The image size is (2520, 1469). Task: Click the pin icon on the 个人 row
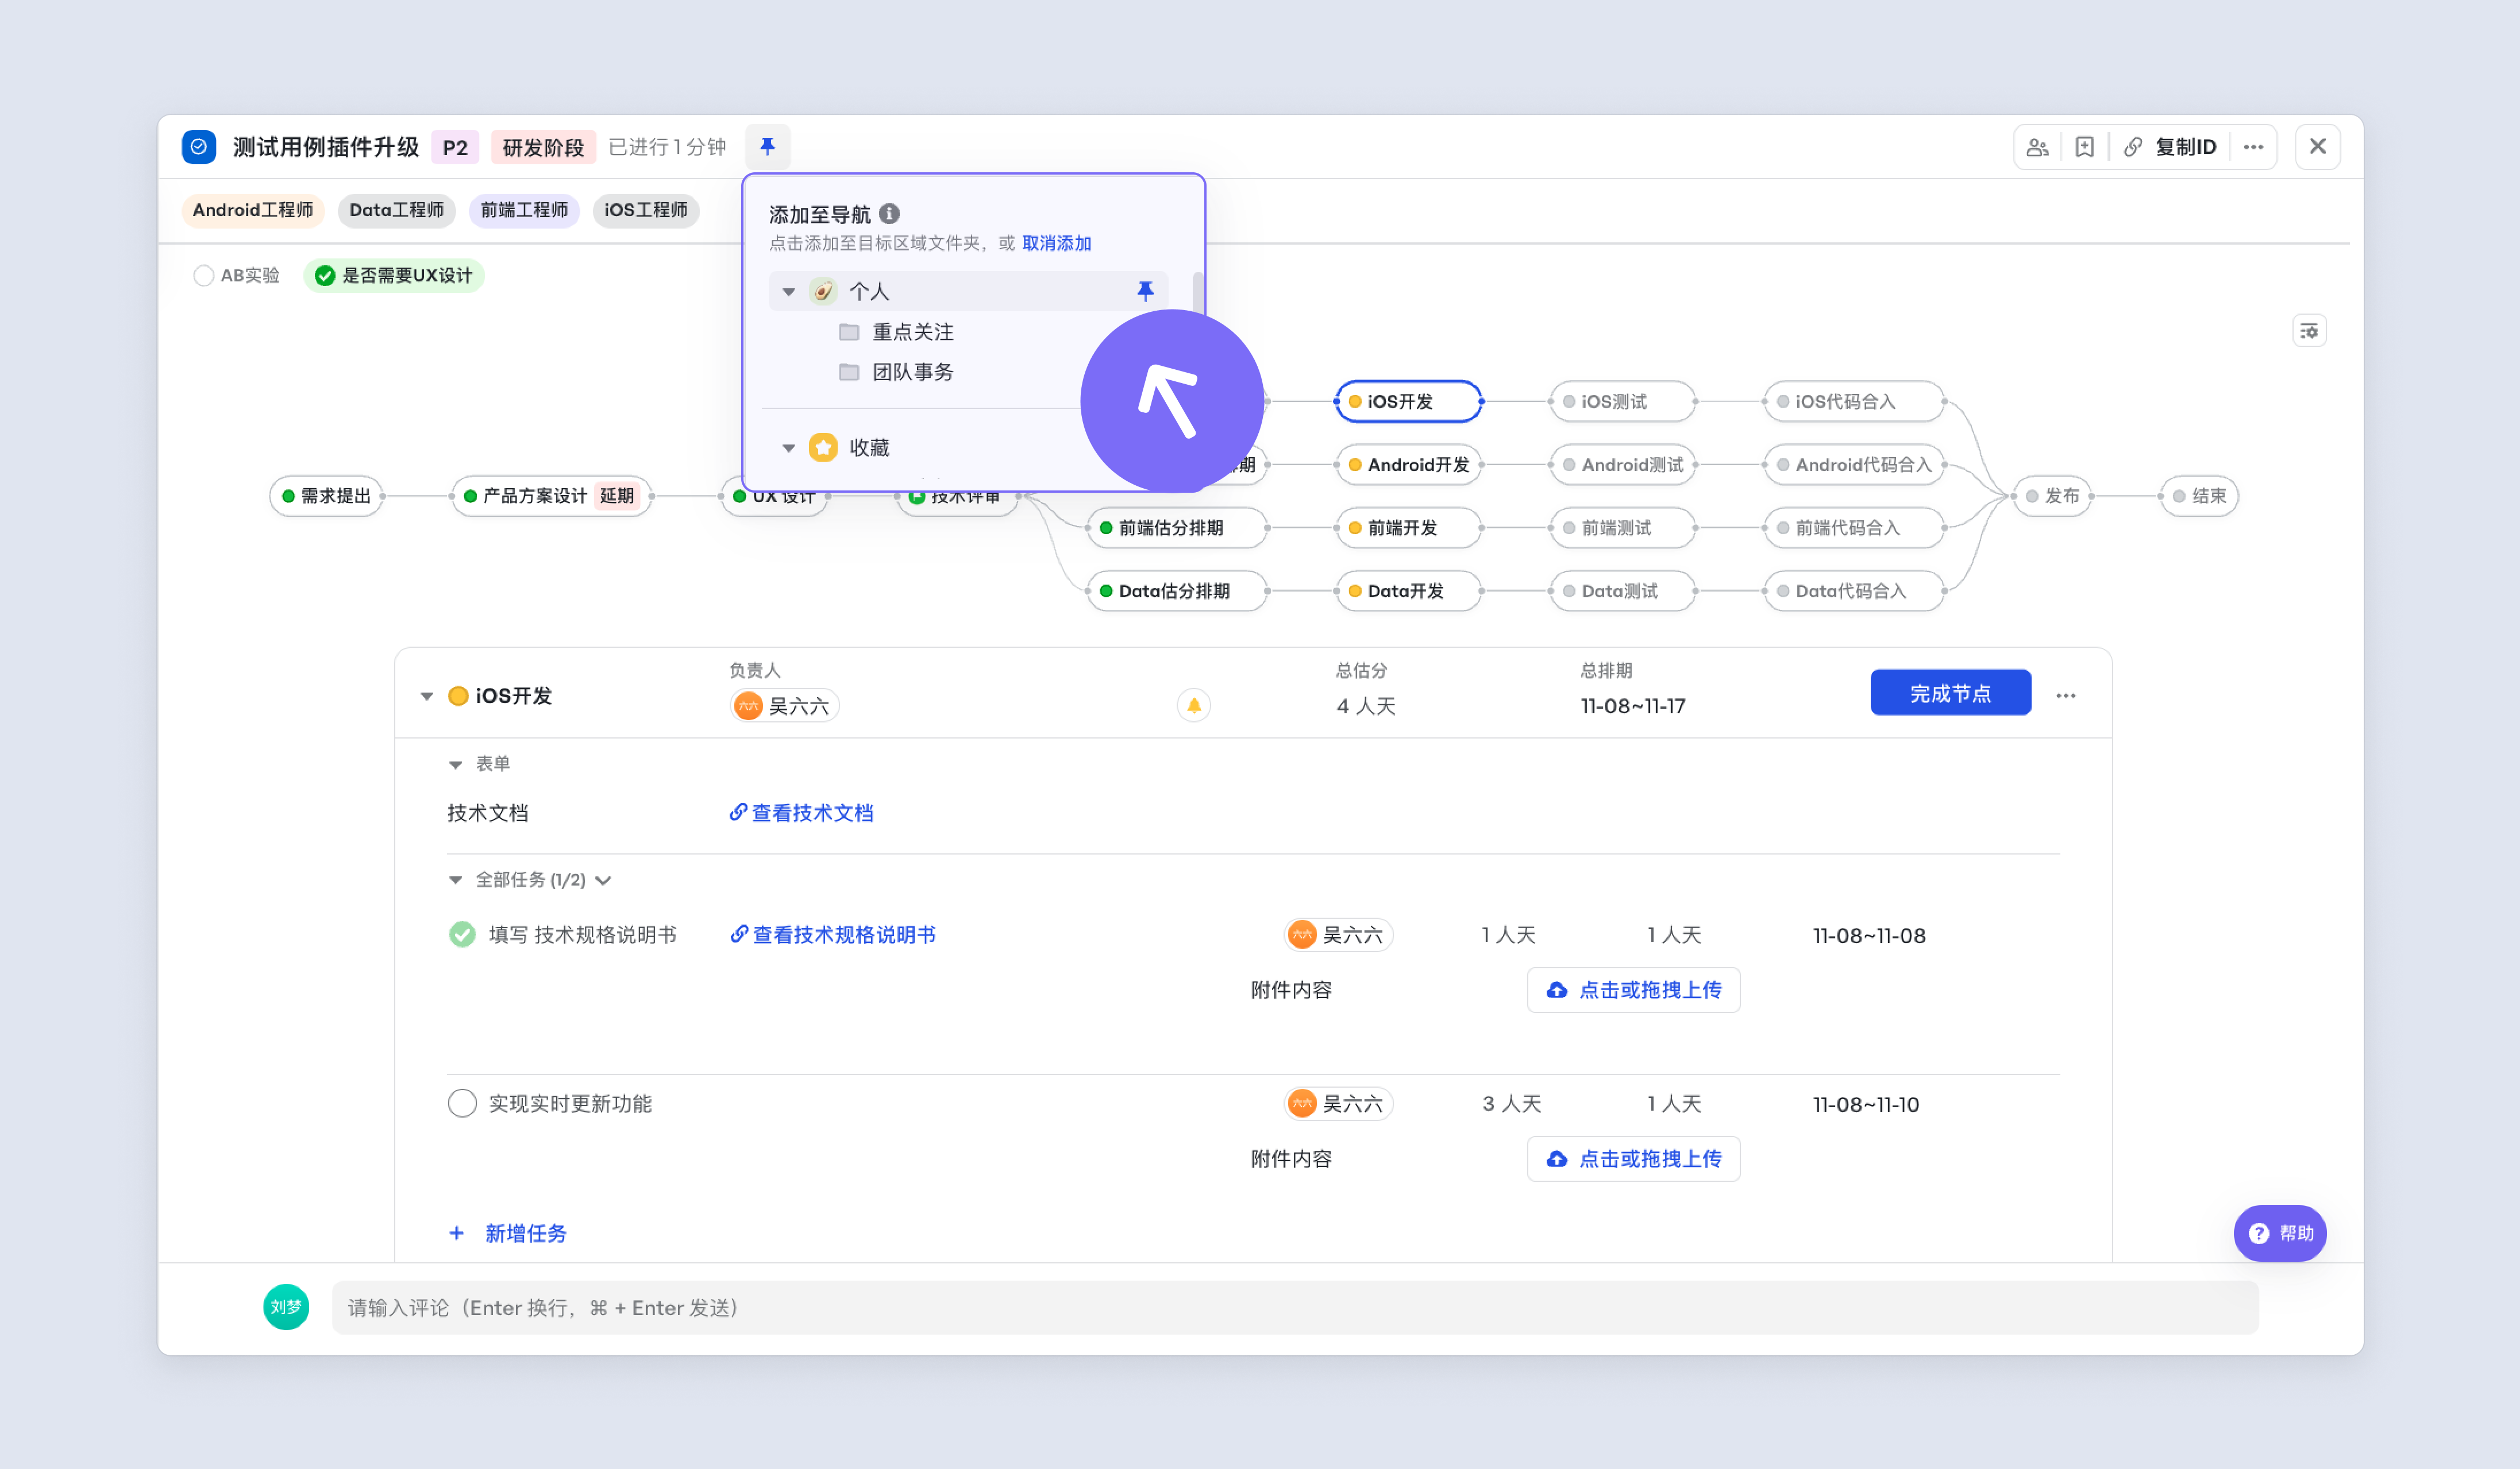point(1145,291)
